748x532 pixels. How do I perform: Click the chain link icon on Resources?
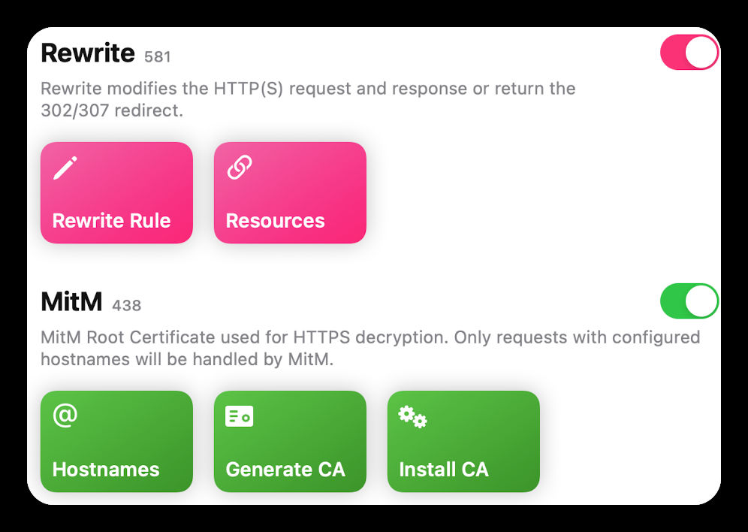click(x=239, y=168)
